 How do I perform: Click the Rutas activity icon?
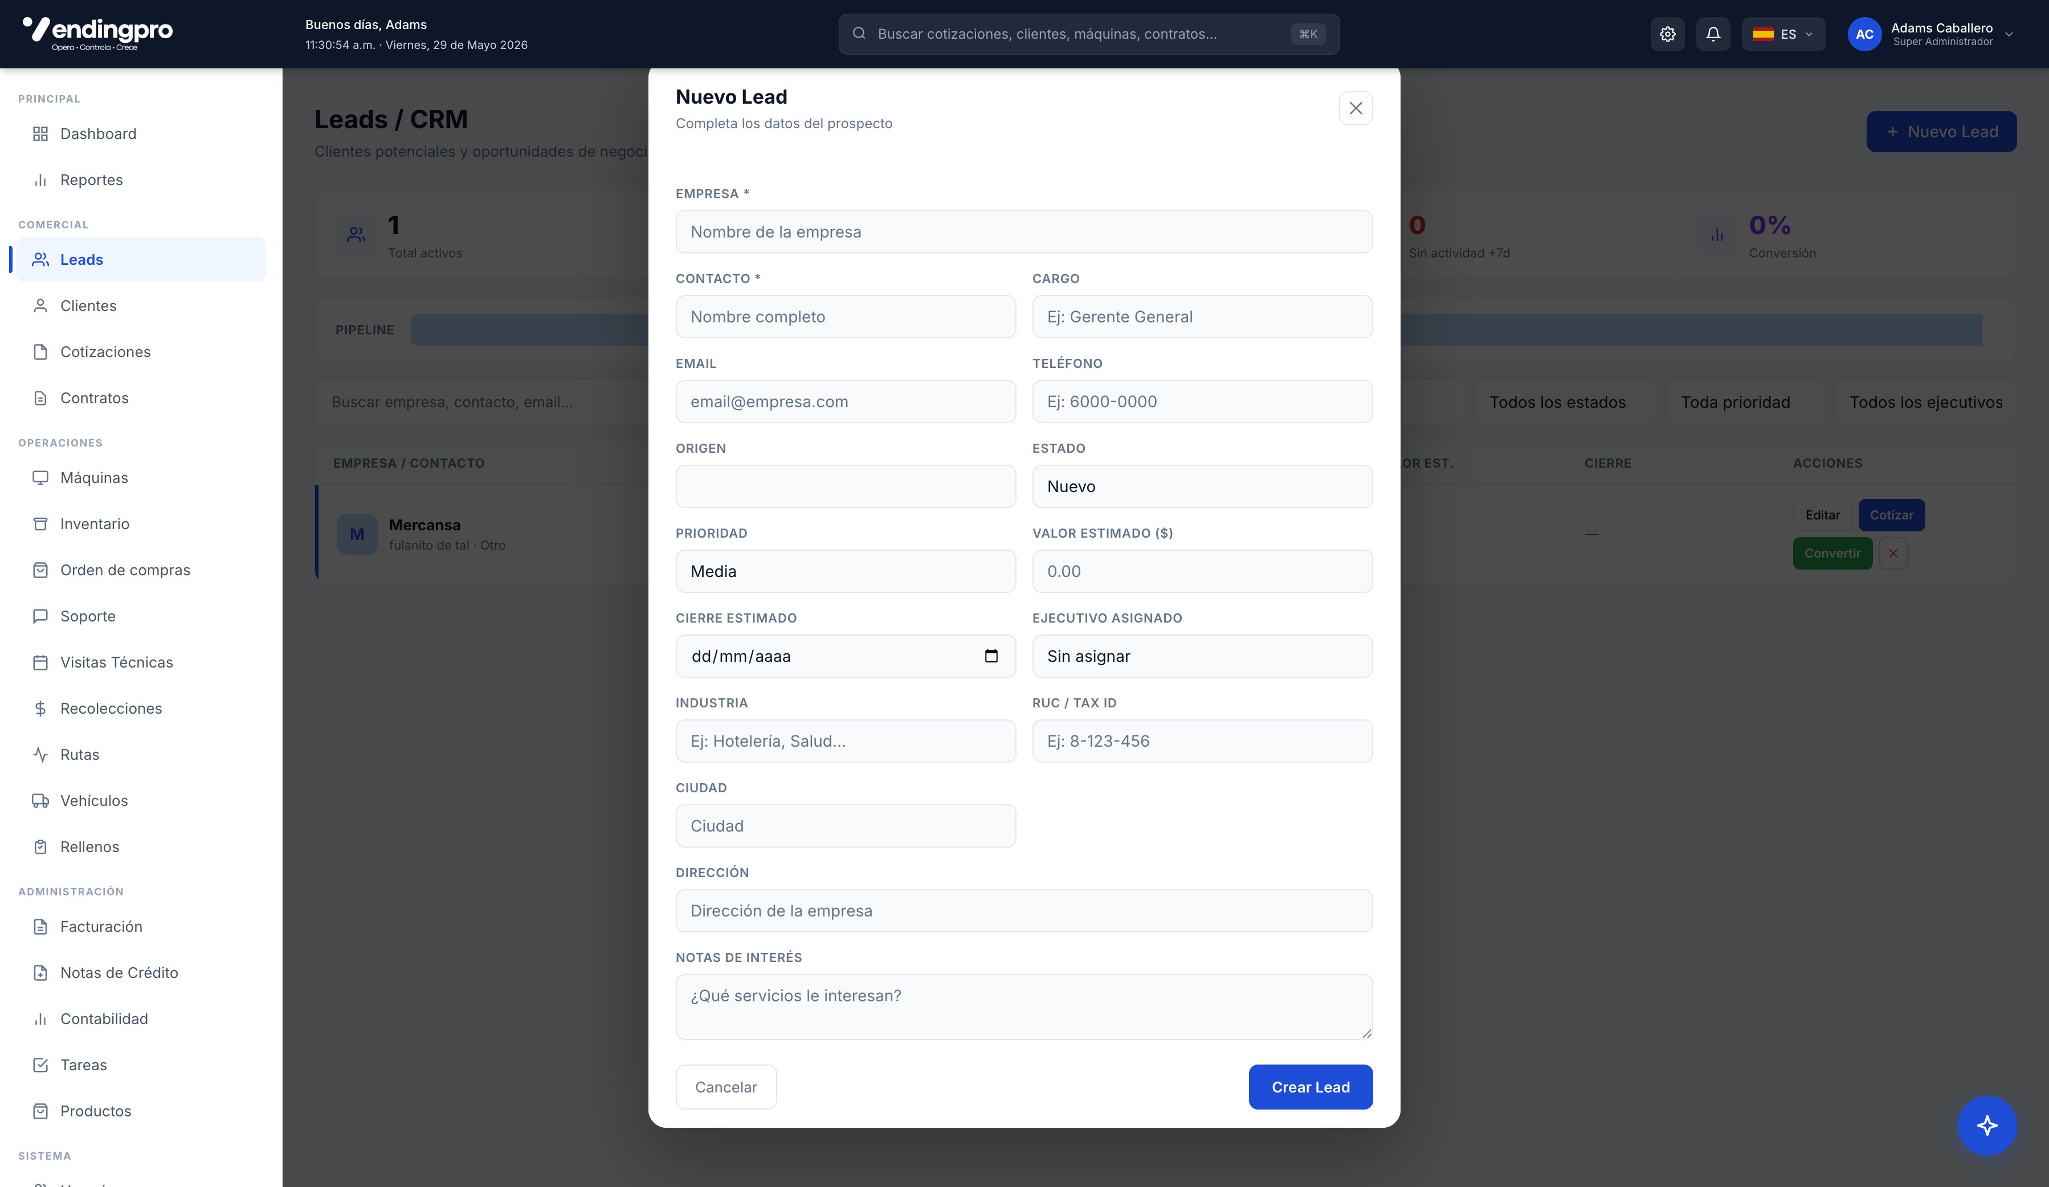coord(40,755)
